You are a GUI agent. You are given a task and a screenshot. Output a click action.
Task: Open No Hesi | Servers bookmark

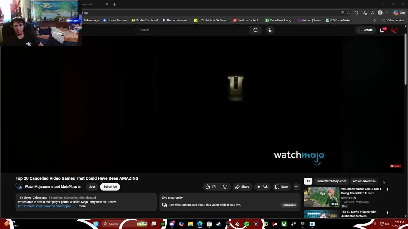[310, 20]
